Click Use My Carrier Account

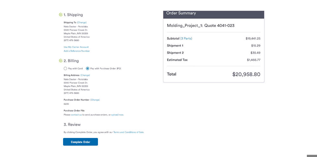coord(76,47)
